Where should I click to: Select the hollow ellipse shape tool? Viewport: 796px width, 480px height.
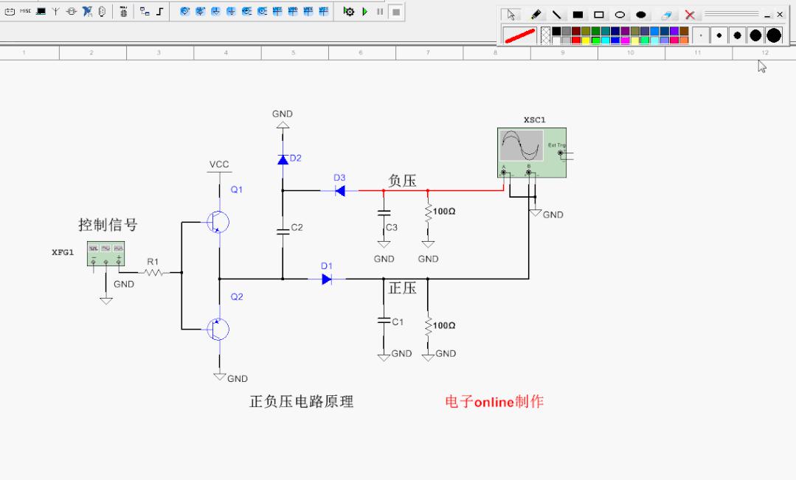pyautogui.click(x=620, y=15)
